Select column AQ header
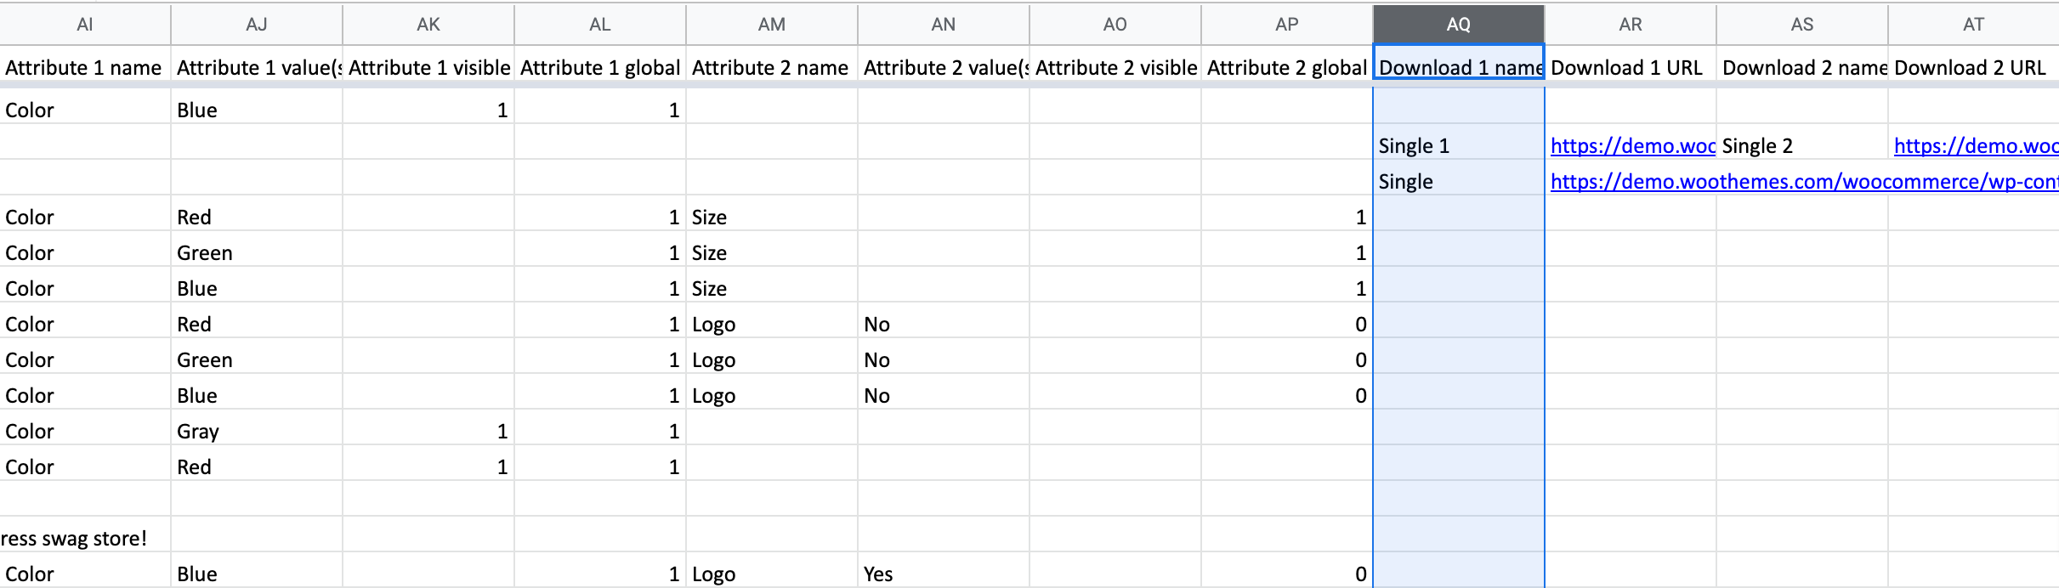 (1458, 25)
